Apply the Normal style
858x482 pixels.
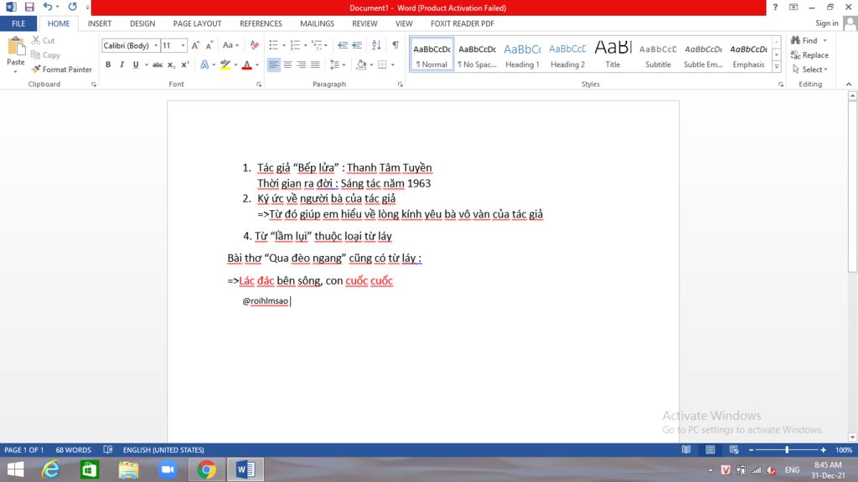point(432,54)
